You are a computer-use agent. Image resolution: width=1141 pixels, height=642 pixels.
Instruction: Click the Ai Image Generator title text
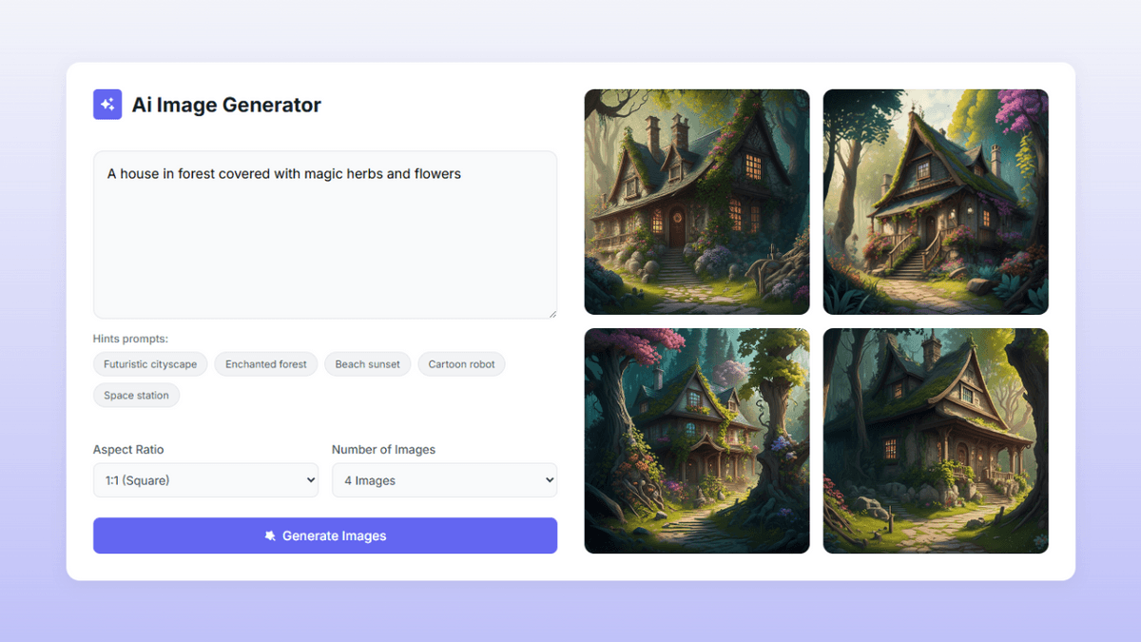pos(226,106)
